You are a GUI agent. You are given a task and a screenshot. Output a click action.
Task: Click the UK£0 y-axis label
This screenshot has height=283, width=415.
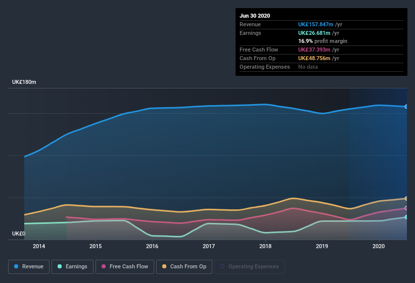coord(19,233)
